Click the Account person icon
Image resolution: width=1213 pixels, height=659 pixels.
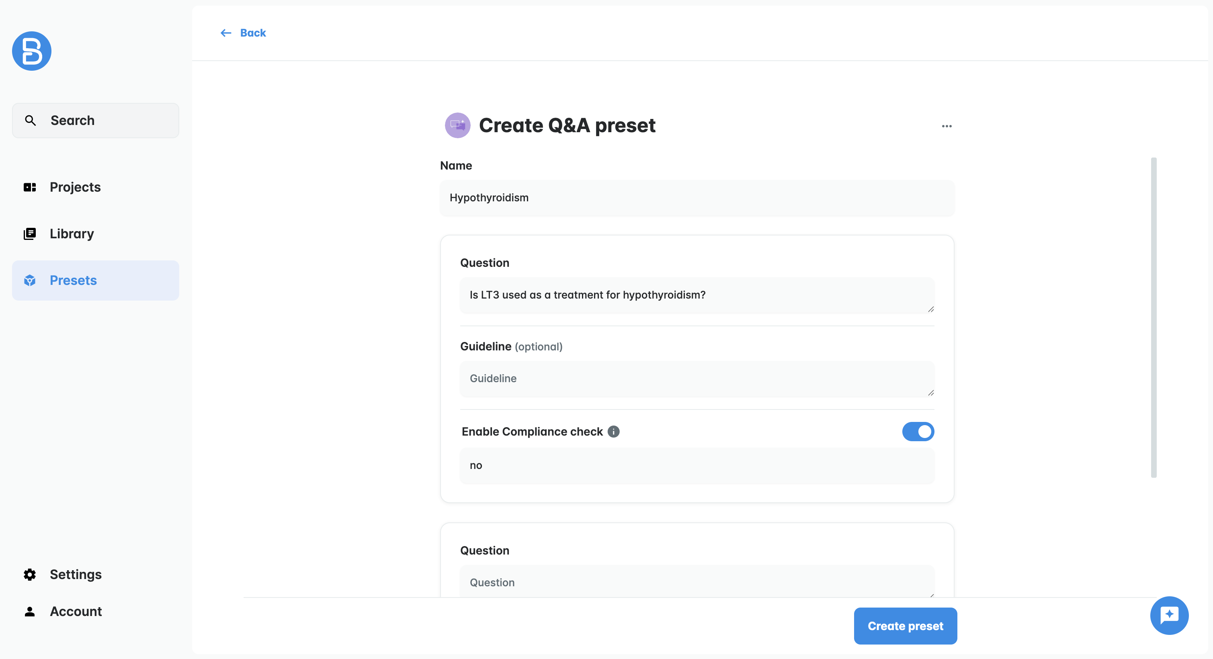click(x=30, y=612)
